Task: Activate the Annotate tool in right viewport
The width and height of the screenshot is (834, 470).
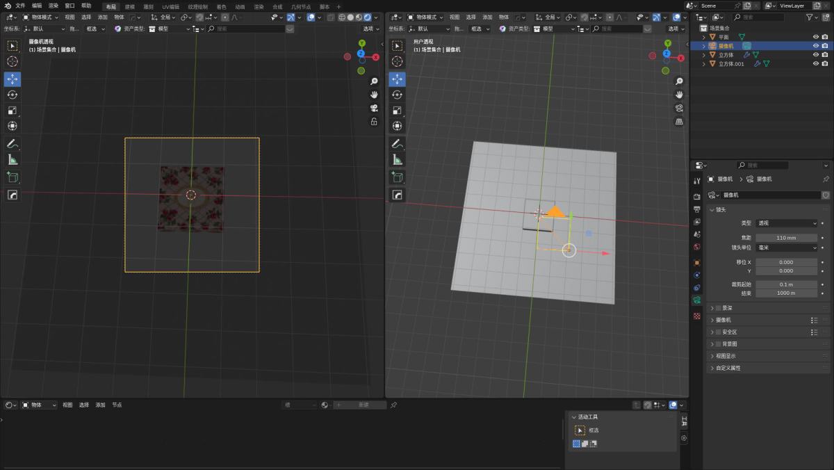Action: tap(398, 144)
